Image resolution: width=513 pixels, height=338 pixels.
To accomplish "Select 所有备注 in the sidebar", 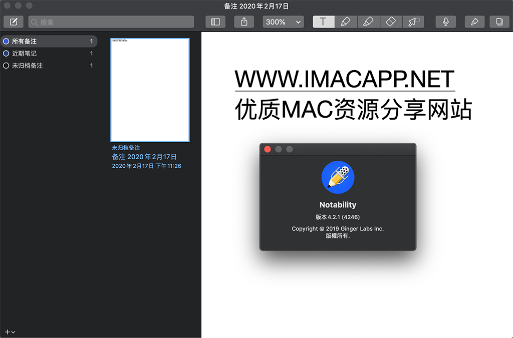I will (49, 41).
